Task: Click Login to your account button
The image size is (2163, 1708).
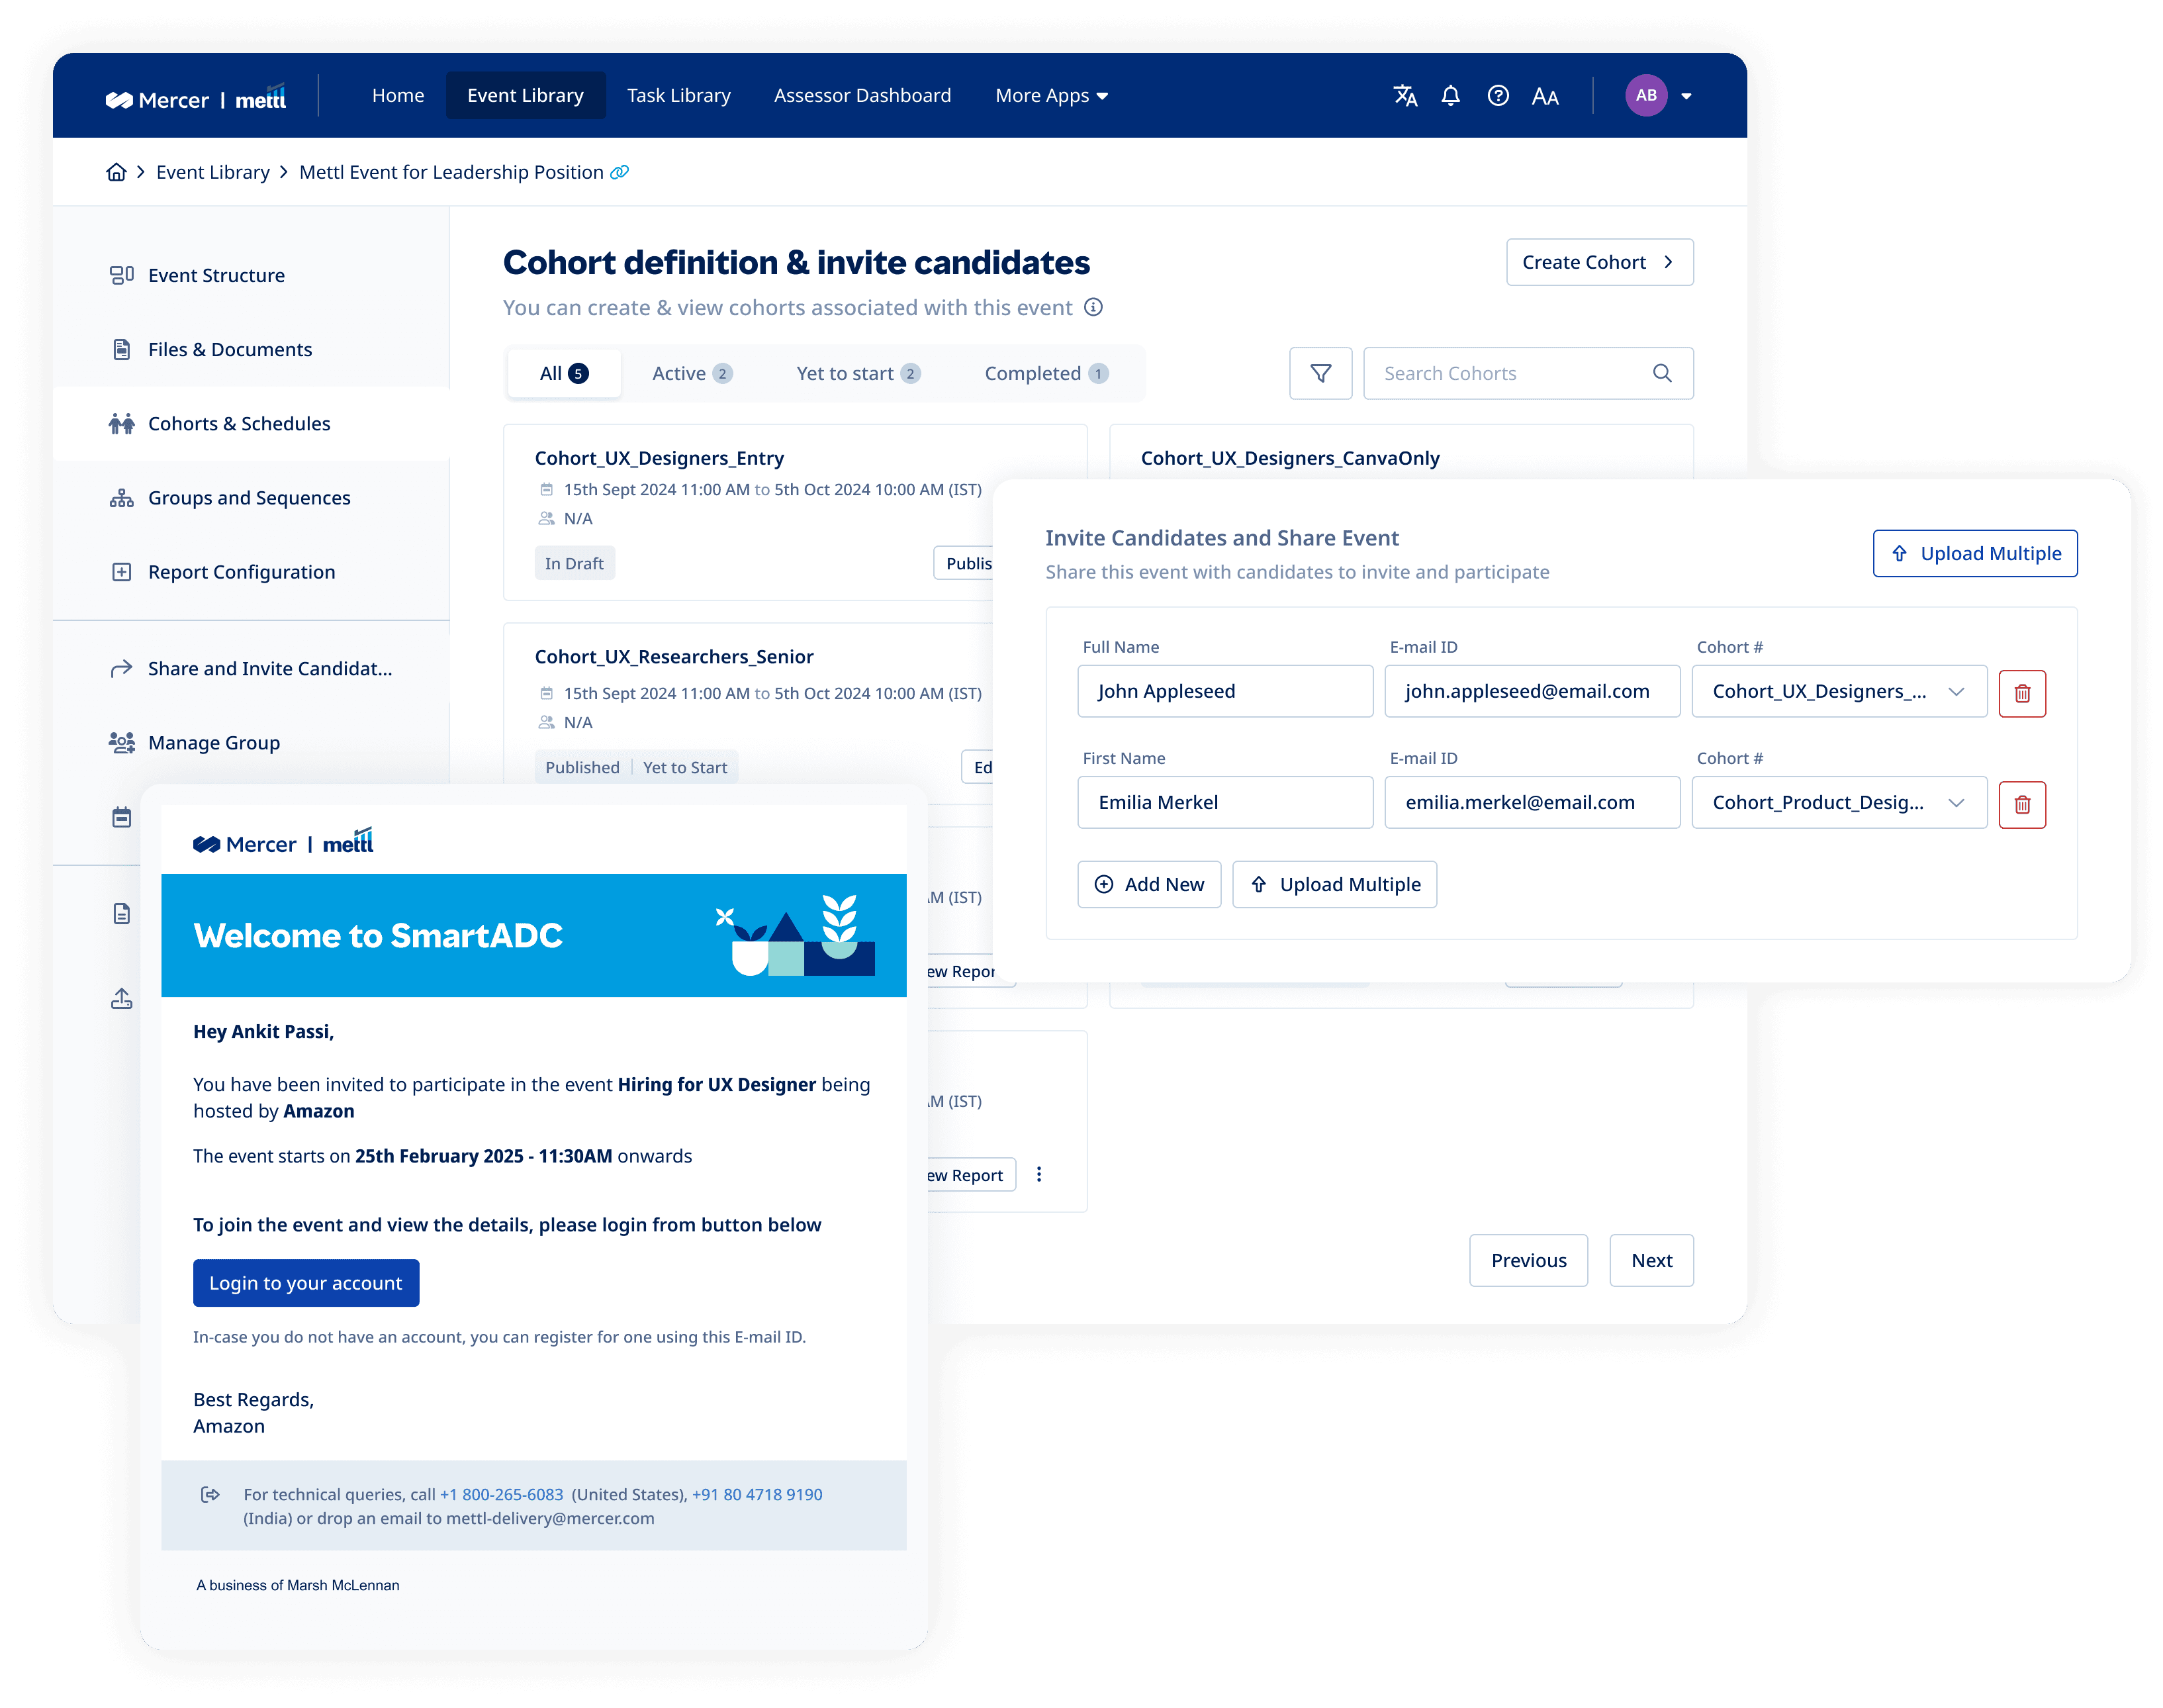Action: click(x=306, y=1282)
